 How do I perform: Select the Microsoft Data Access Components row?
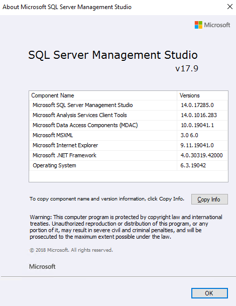tap(129, 125)
